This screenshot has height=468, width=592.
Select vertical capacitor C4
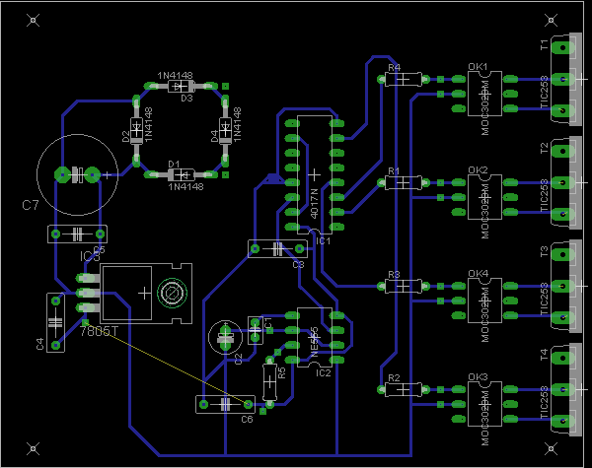(55, 323)
